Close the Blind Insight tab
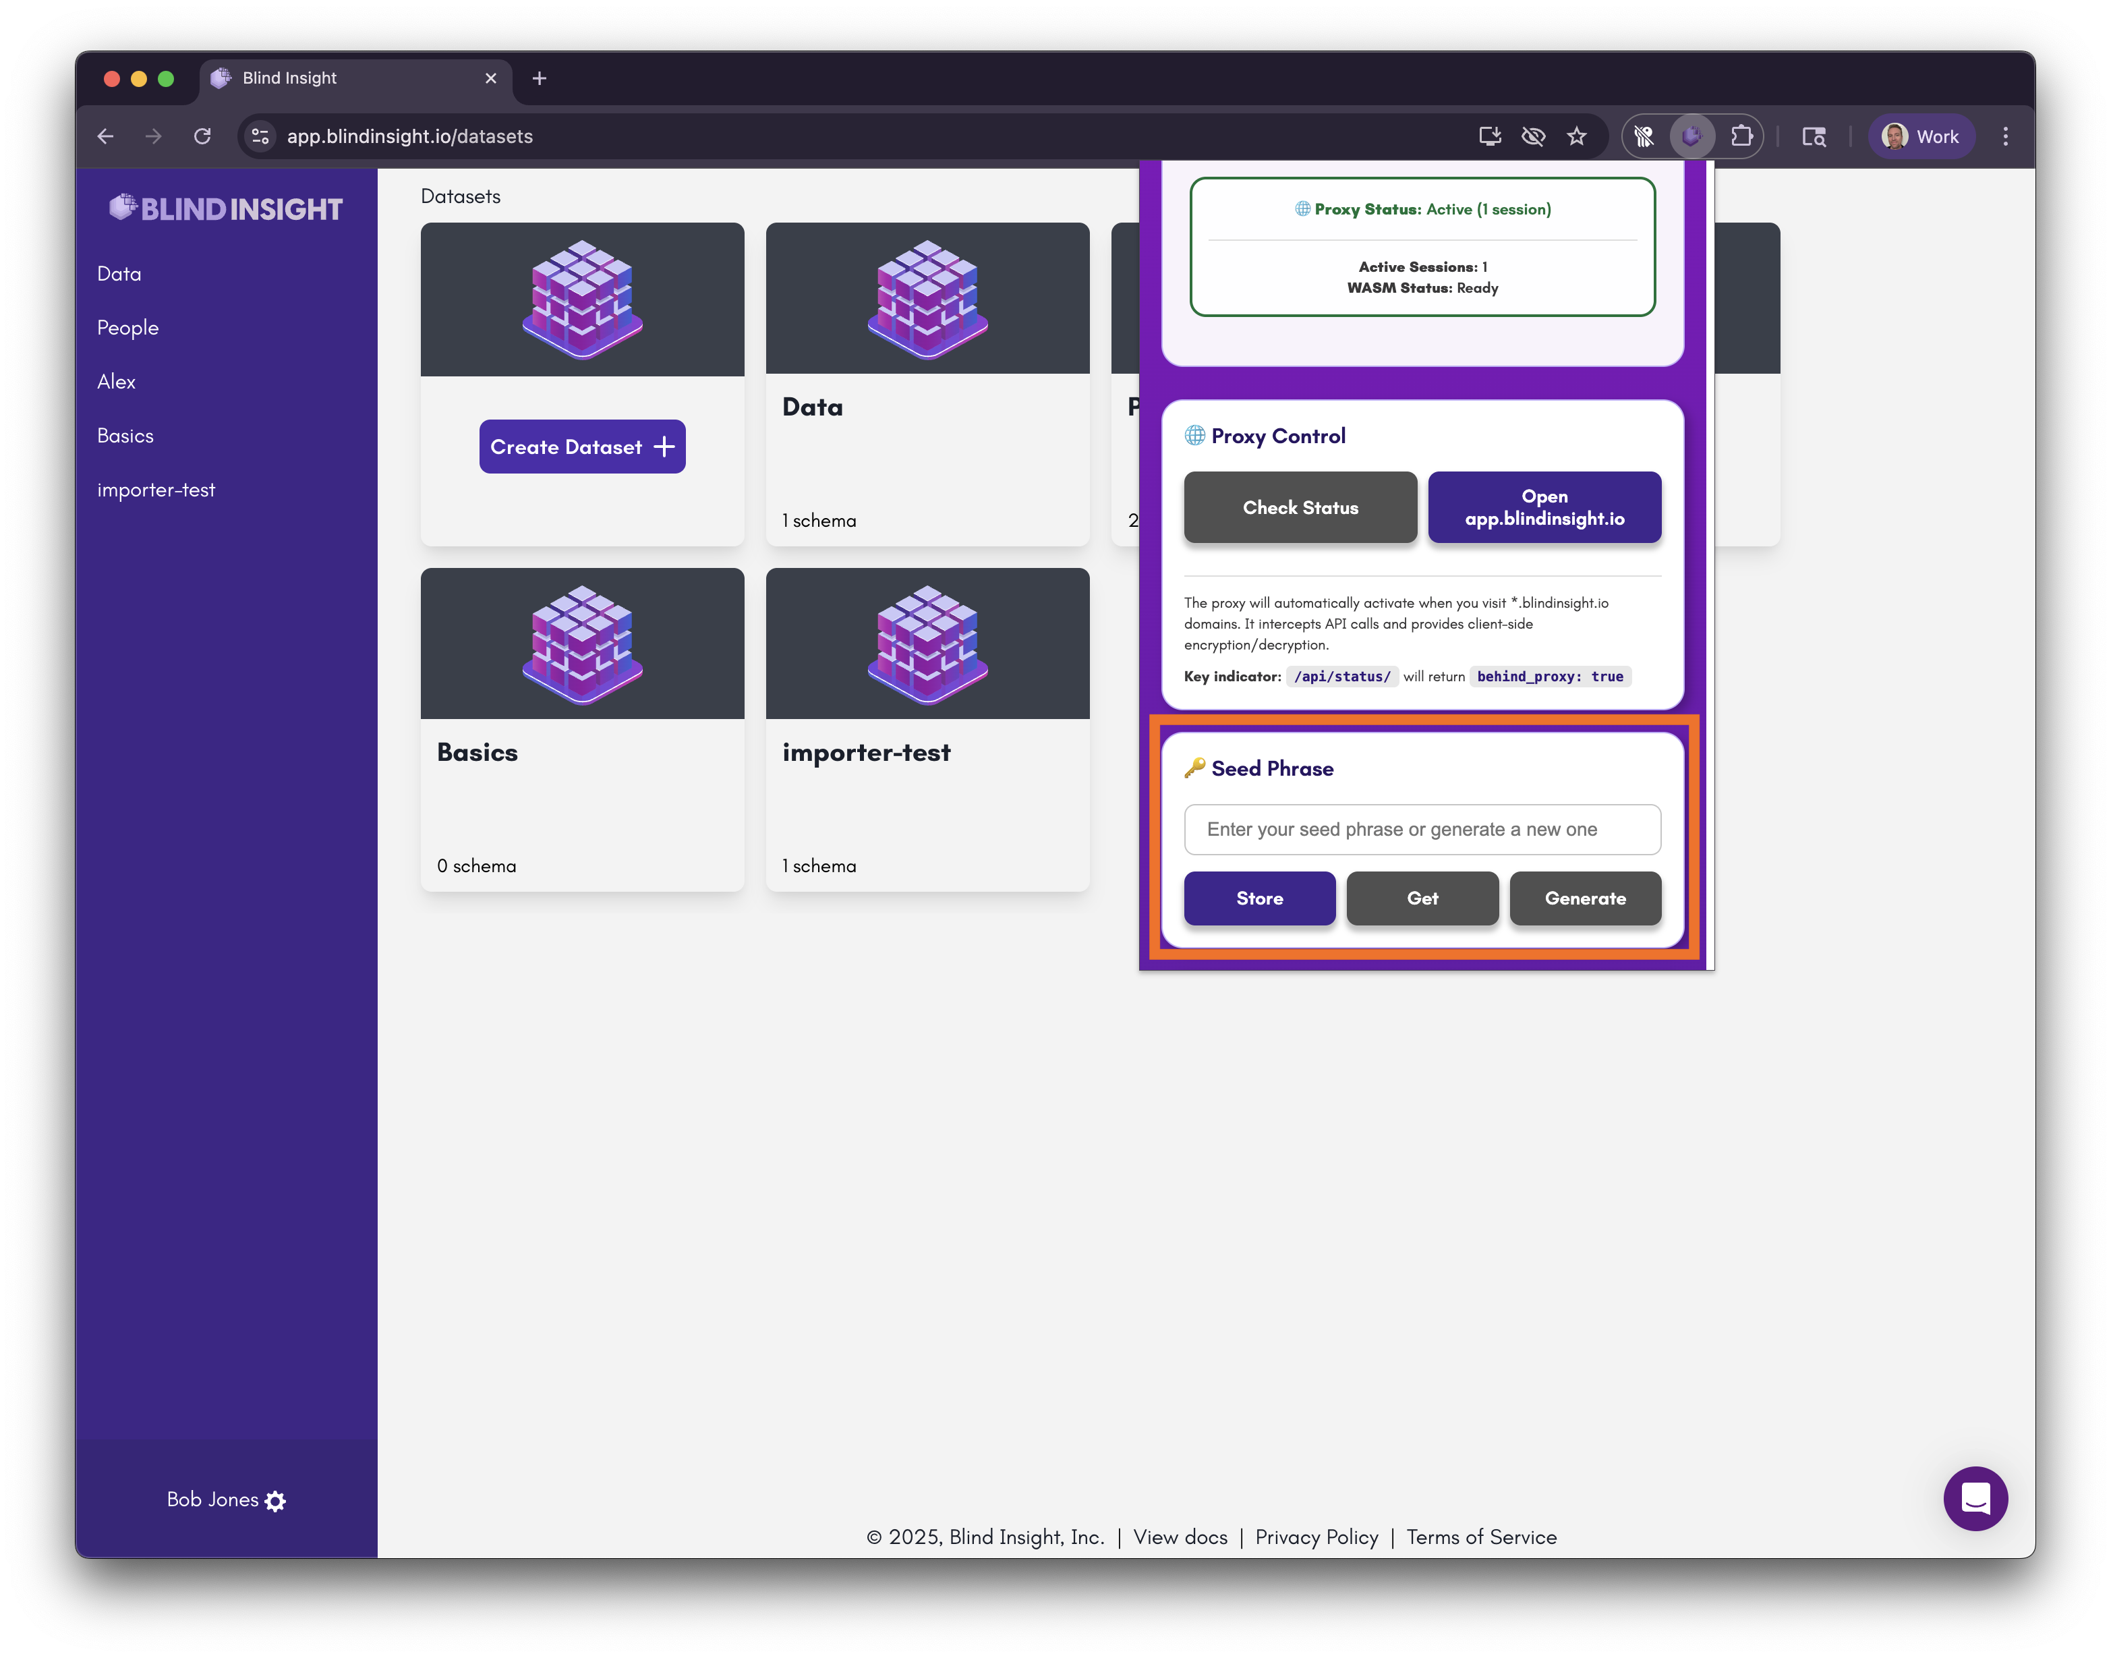The image size is (2111, 1658). (x=491, y=79)
